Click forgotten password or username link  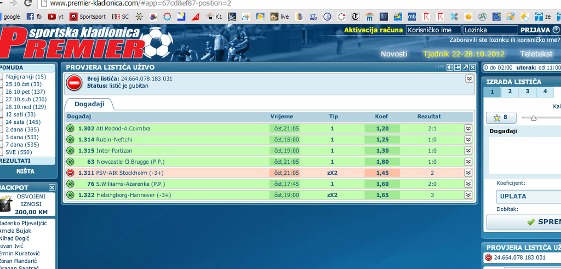505,40
